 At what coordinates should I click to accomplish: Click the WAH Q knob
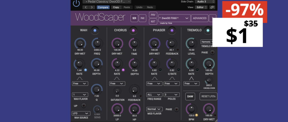tap(97, 89)
